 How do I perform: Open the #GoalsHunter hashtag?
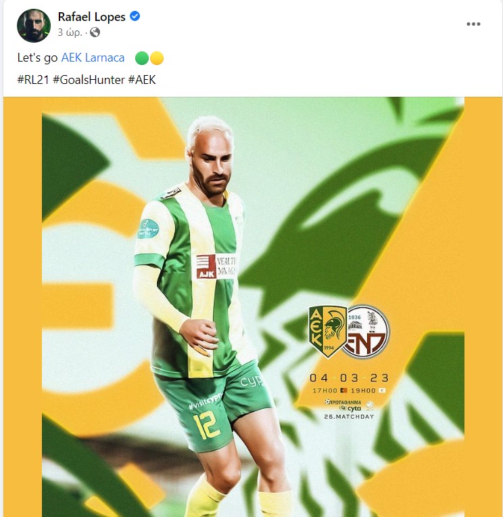(89, 80)
